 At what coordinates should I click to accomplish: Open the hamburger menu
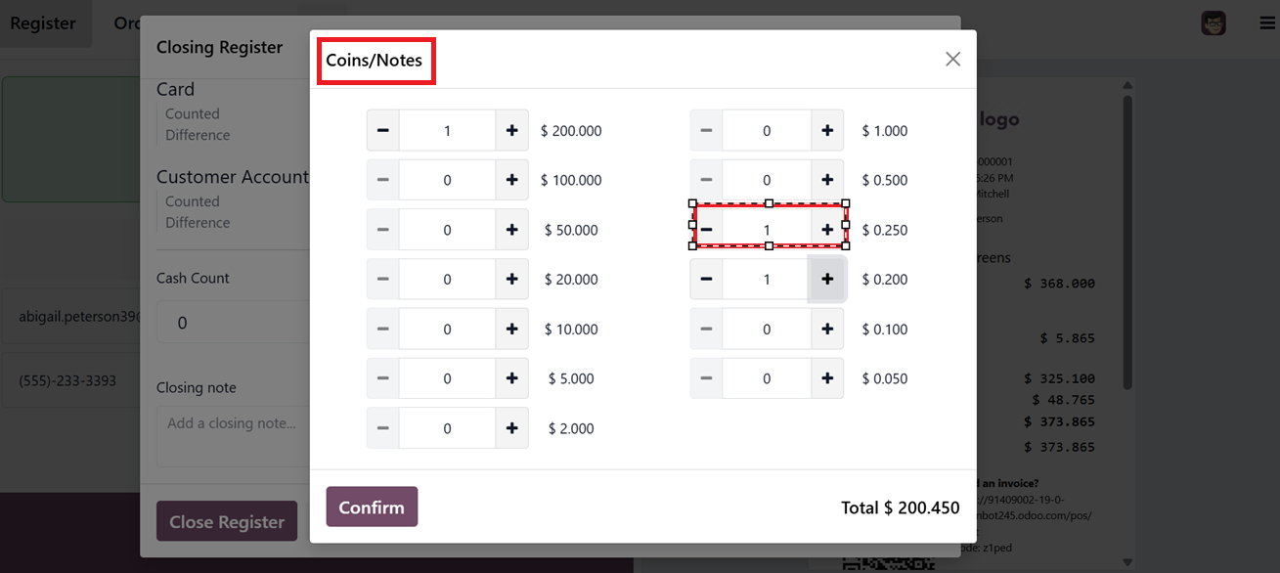pyautogui.click(x=1266, y=23)
